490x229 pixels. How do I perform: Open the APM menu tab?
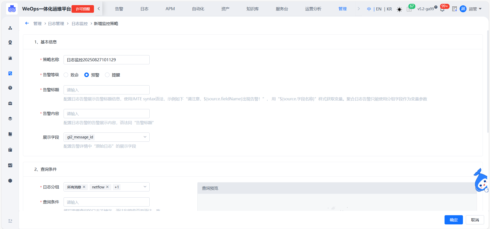point(170,9)
